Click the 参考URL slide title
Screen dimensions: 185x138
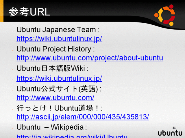[29, 12]
